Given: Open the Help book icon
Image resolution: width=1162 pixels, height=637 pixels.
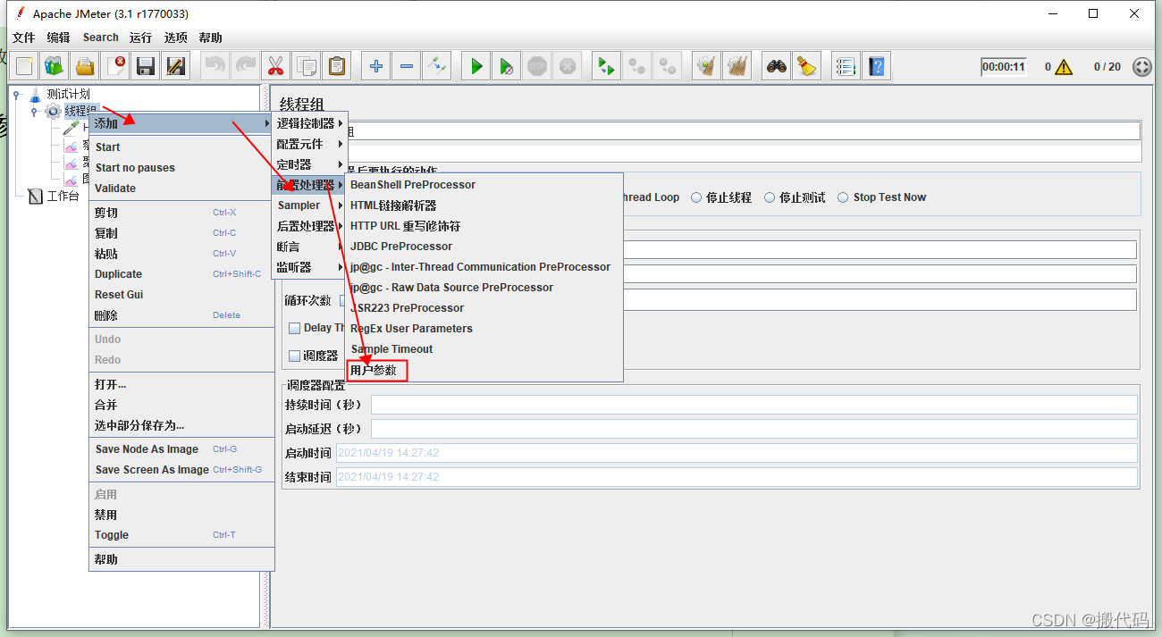Looking at the screenshot, I should pos(876,66).
